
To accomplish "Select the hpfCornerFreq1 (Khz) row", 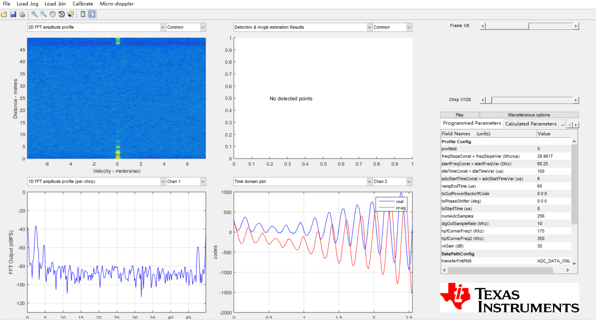I will (x=506, y=231).
